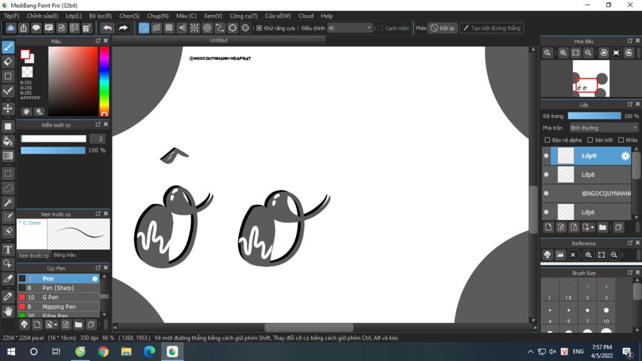The image size is (642, 361).
Task: Hide the Lớp9 layer
Action: coord(546,156)
